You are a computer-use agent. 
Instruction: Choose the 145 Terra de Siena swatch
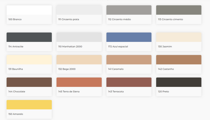[79, 82]
